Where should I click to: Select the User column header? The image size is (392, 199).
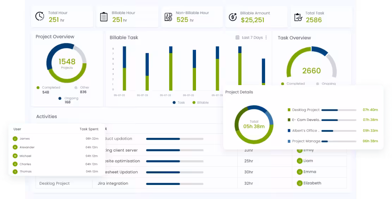tap(17, 129)
